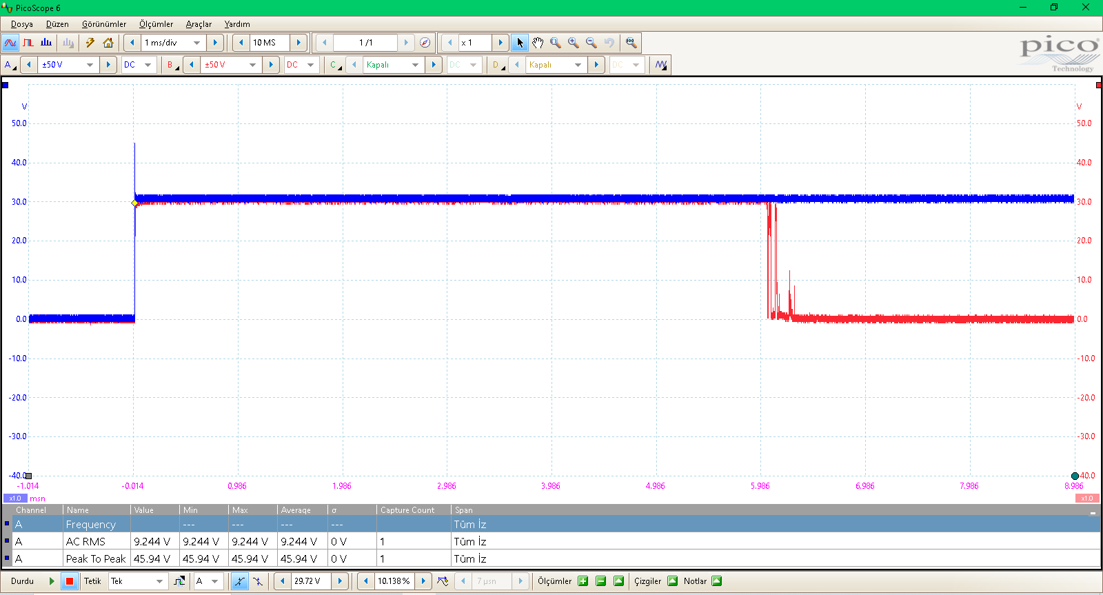Screen dimensions: 1103x595
Task: Click the pre-trigger 10.138 % field
Action: click(x=394, y=581)
